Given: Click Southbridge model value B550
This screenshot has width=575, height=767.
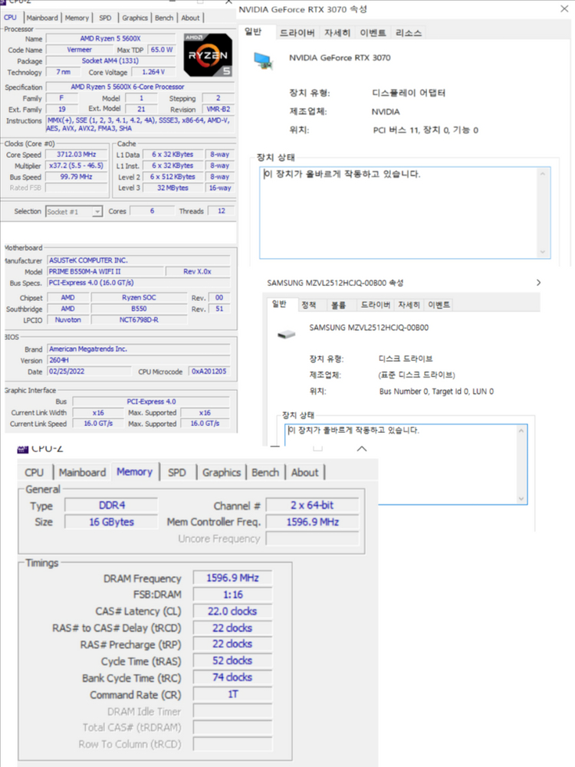Looking at the screenshot, I should 139,309.
